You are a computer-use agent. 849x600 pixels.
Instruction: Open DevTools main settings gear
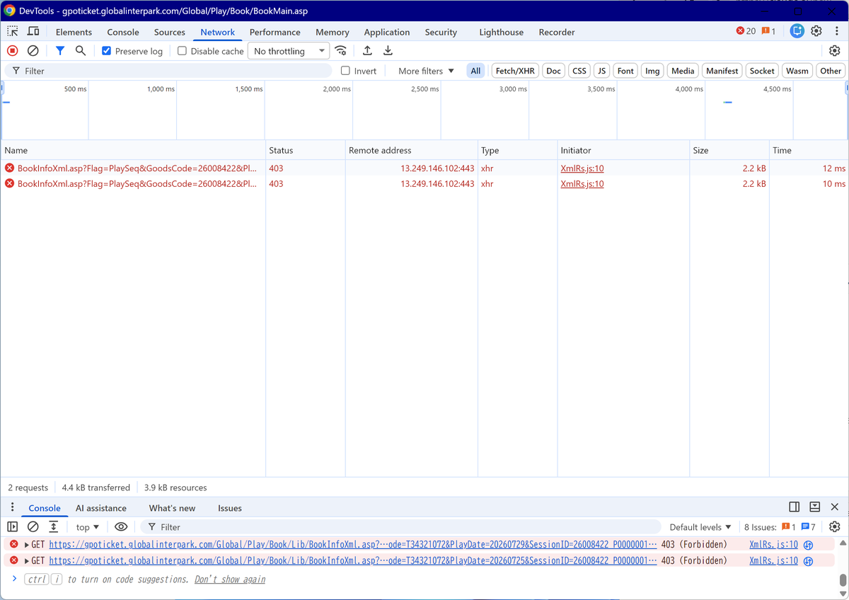(816, 31)
